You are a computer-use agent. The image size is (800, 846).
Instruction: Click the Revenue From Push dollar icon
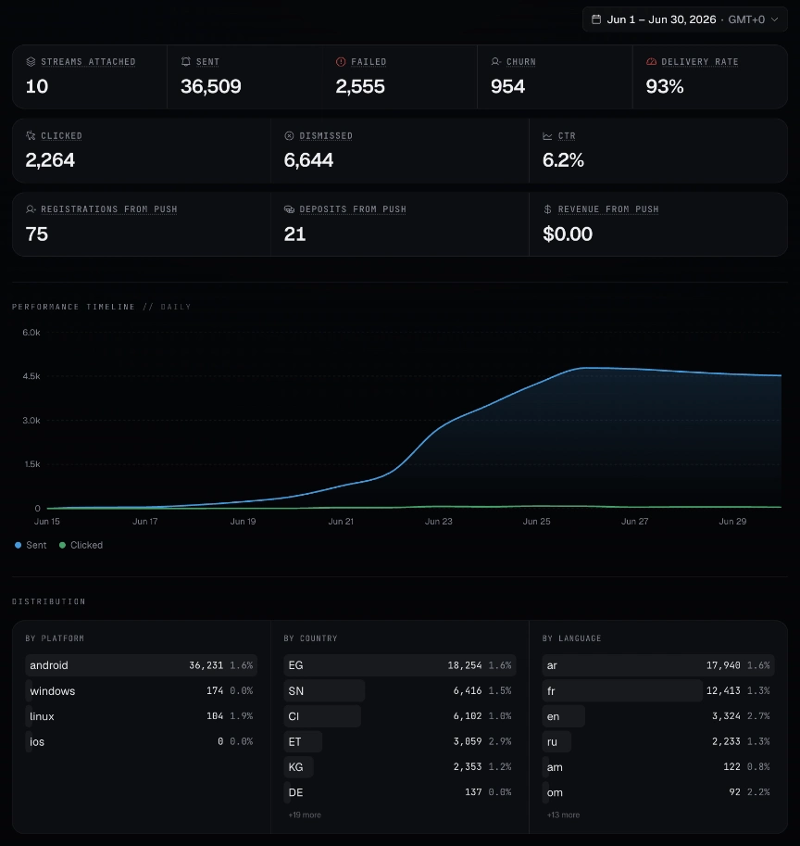(x=547, y=208)
